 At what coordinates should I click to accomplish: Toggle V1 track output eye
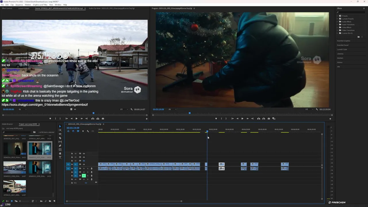pos(84,164)
